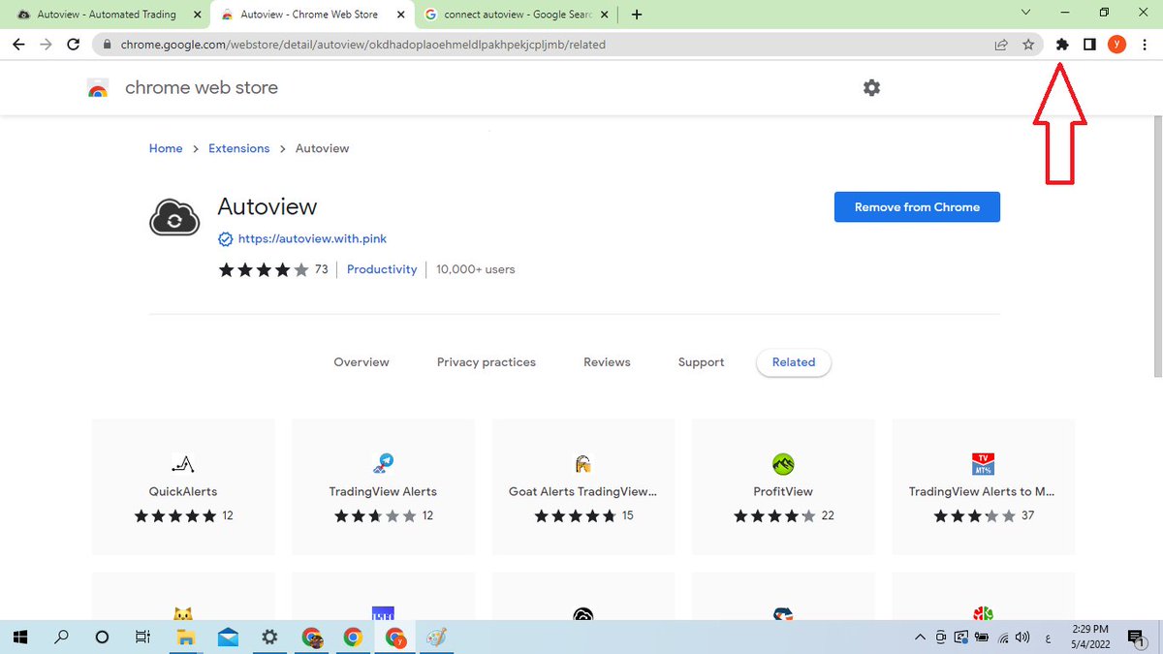Open Wi-Fi network icon in tray
1163x654 pixels.
pos(1003,637)
